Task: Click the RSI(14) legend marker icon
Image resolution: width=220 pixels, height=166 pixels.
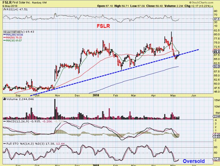Action: click(4, 10)
